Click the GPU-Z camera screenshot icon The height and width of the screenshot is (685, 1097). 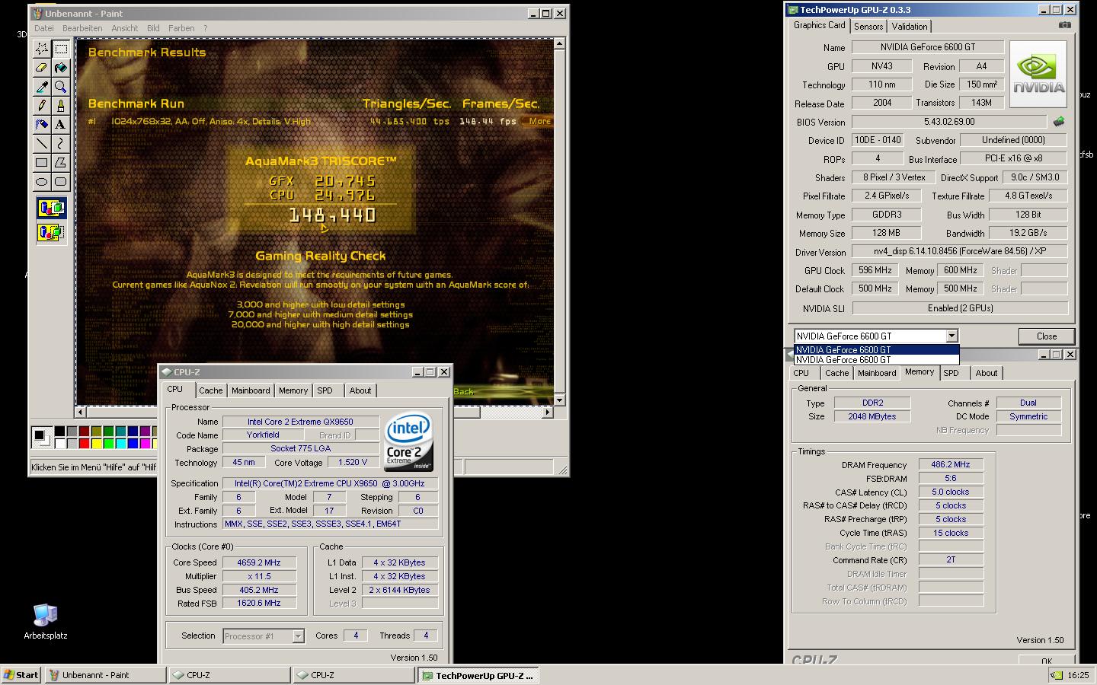[1065, 25]
